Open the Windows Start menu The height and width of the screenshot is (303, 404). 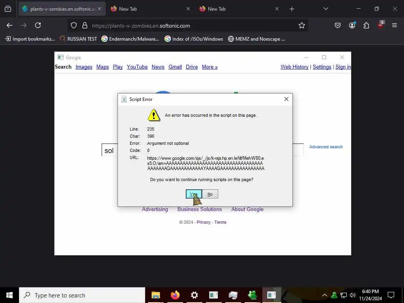tap(9, 295)
